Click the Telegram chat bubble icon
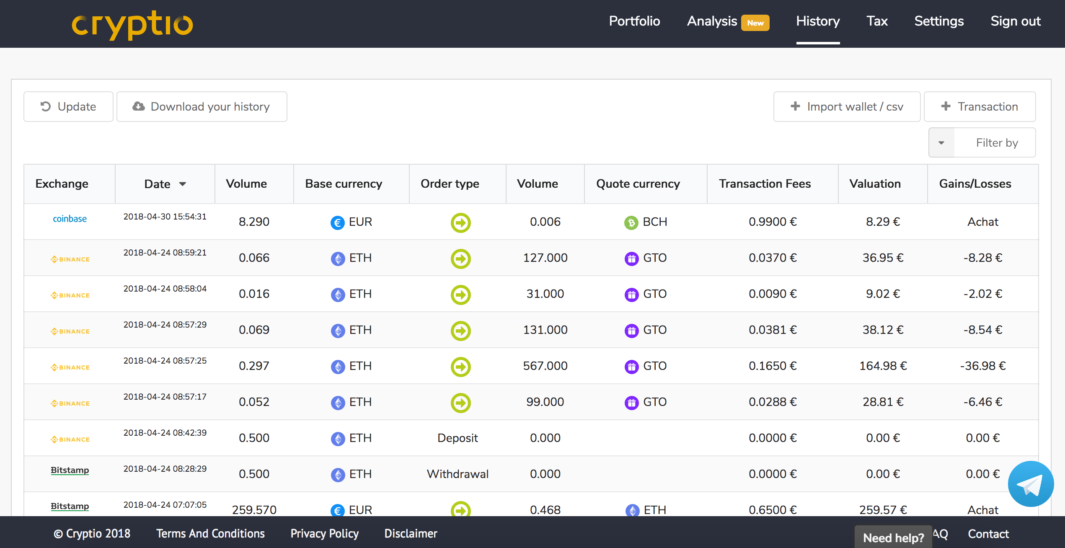1065x548 pixels. click(x=1030, y=484)
